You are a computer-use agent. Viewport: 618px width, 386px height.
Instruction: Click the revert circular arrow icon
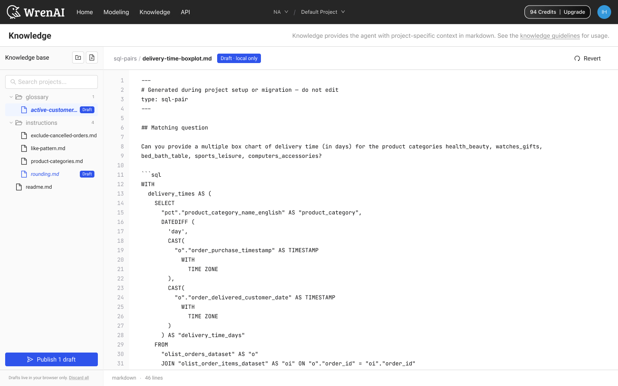577,58
